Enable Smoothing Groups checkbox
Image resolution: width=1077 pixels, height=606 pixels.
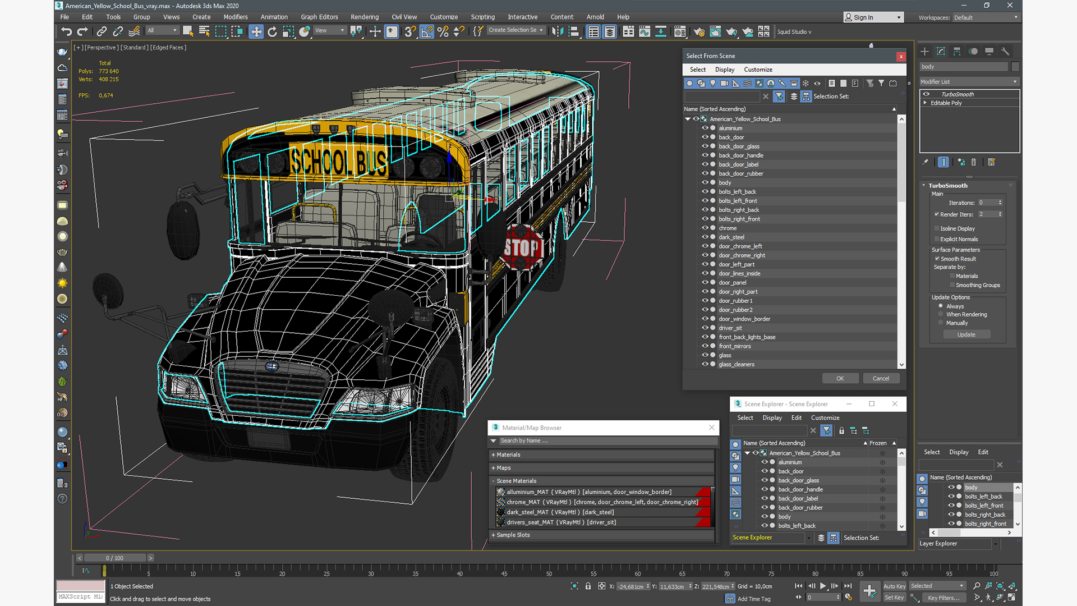pos(952,285)
